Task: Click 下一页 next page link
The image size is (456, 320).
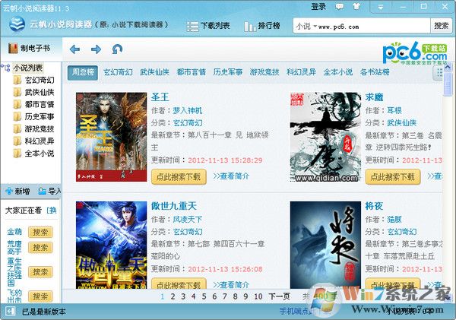Action: (279, 296)
